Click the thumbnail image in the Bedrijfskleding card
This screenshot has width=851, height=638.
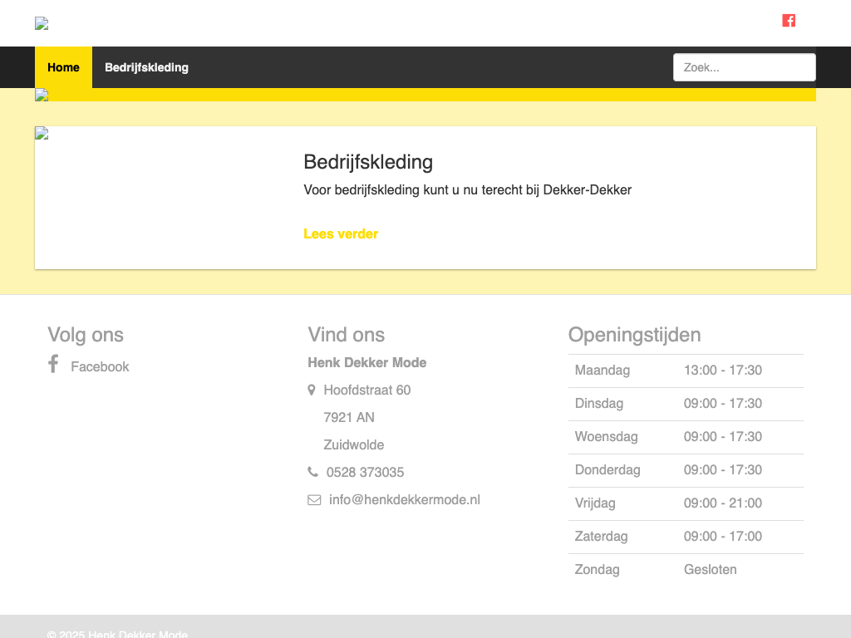pyautogui.click(x=42, y=134)
